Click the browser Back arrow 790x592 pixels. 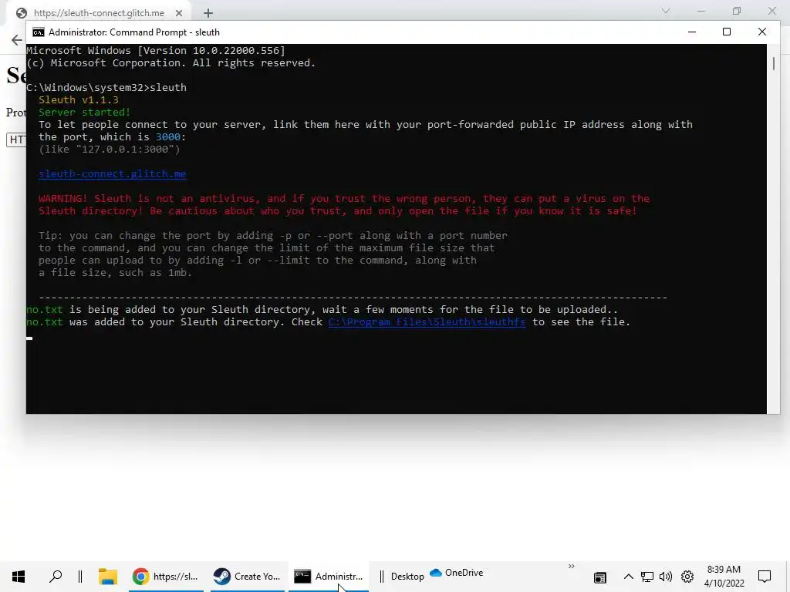point(17,40)
